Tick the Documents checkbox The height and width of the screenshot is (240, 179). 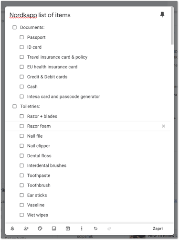point(14,27)
